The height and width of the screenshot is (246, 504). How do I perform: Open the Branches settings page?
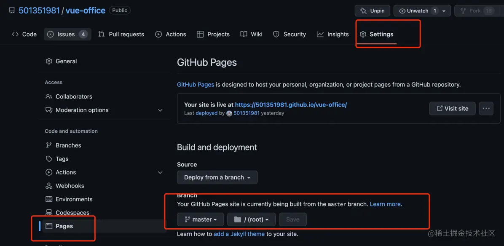[x=68, y=145]
